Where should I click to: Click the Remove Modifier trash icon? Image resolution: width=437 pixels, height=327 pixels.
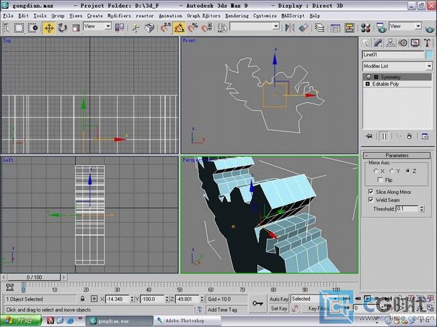coord(409,136)
